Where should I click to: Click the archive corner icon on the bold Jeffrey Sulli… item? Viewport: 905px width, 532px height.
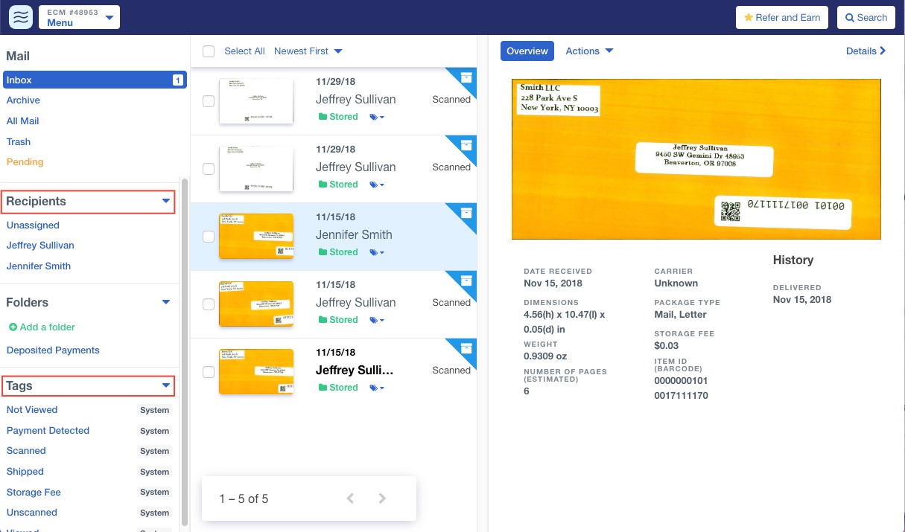coord(466,347)
